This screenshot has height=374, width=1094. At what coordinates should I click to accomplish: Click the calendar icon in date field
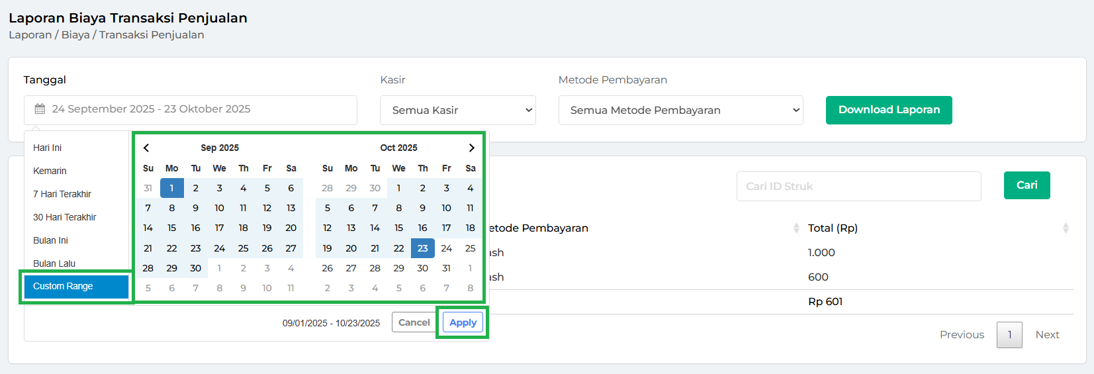point(40,109)
